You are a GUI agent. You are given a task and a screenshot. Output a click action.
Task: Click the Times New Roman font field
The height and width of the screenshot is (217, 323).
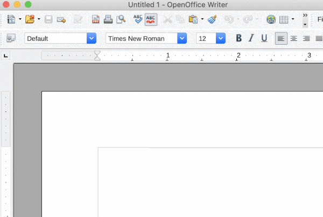142,38
